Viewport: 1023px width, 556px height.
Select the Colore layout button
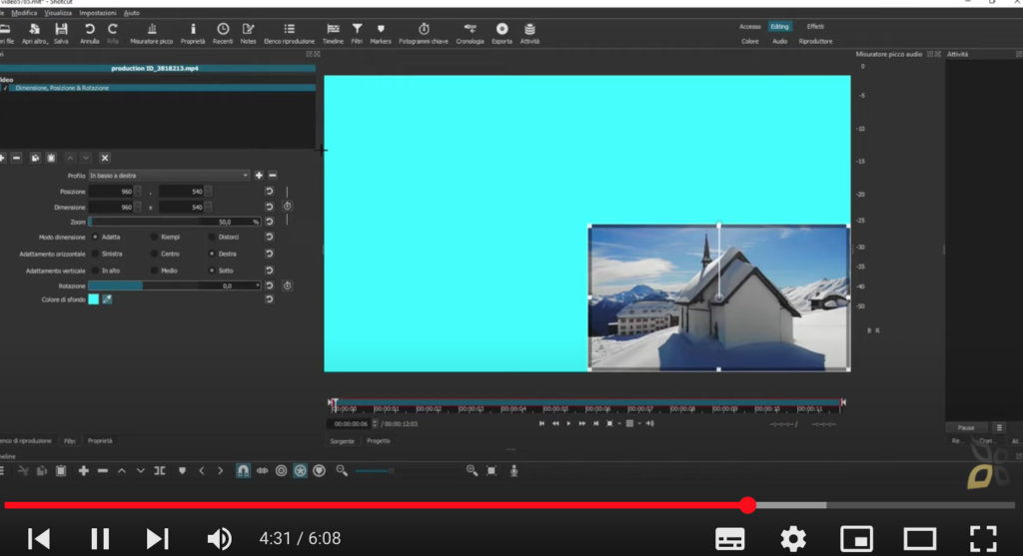coord(749,41)
